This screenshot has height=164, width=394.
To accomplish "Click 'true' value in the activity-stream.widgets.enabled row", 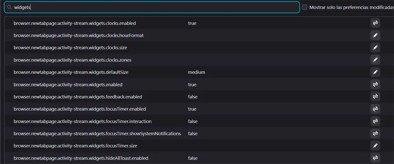I will (x=192, y=85).
